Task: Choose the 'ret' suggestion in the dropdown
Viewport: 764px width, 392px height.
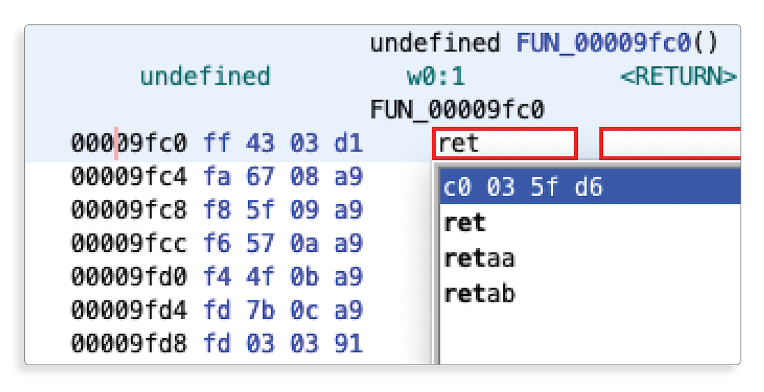Action: point(465,223)
